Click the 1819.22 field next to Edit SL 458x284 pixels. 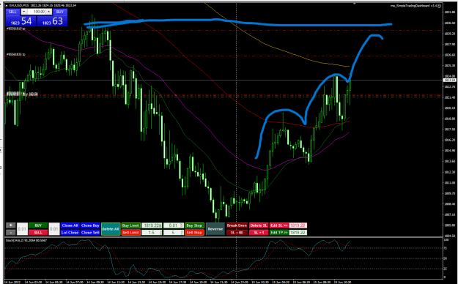tap(298, 225)
